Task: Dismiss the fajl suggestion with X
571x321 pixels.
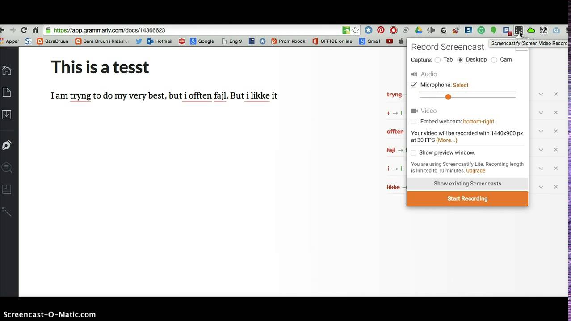Action: (556, 150)
